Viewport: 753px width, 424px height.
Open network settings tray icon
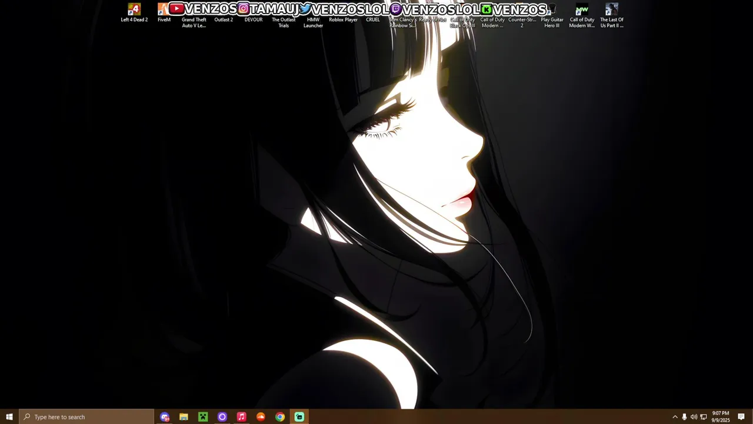point(704,417)
